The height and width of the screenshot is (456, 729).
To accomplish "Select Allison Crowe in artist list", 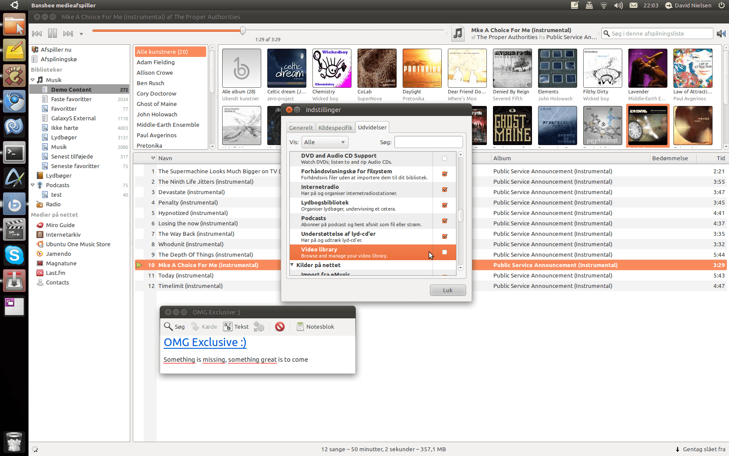I will click(171, 73).
